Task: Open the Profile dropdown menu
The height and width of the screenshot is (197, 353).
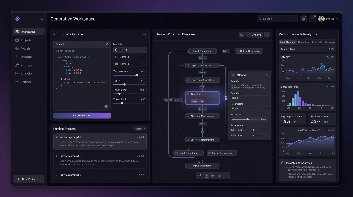Action: [x=328, y=19]
